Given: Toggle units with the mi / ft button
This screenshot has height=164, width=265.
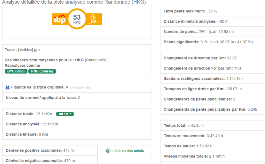Looking at the screenshot, I should coord(65,114).
